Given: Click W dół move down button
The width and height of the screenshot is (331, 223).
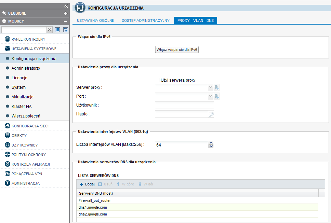Looking at the screenshot, I should [x=146, y=184].
